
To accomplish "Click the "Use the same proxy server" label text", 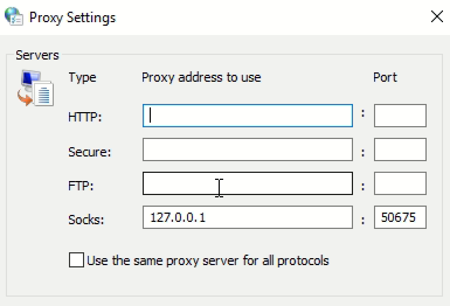I will (x=207, y=260).
